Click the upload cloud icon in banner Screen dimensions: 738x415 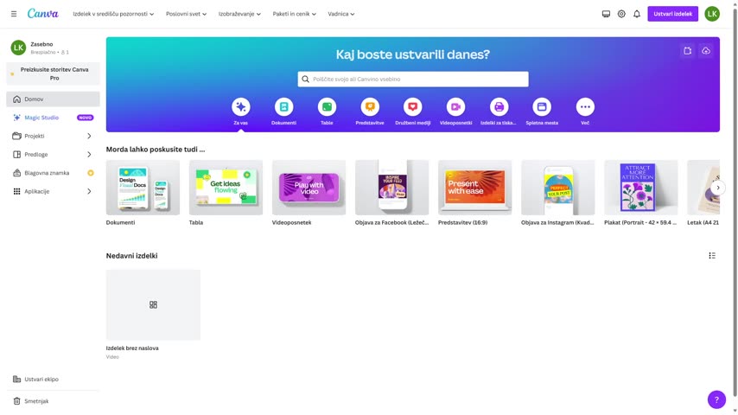(706, 51)
